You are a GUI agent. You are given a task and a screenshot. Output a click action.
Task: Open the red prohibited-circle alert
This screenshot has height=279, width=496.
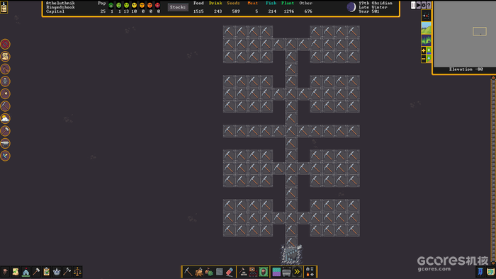[x=6, y=44]
